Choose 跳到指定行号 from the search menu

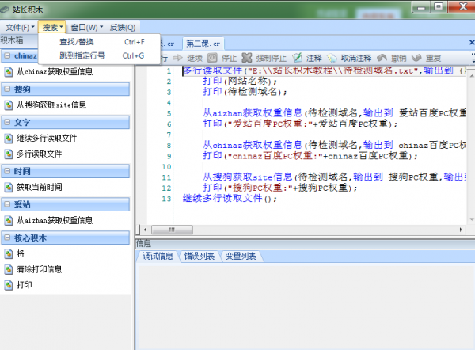coord(99,55)
